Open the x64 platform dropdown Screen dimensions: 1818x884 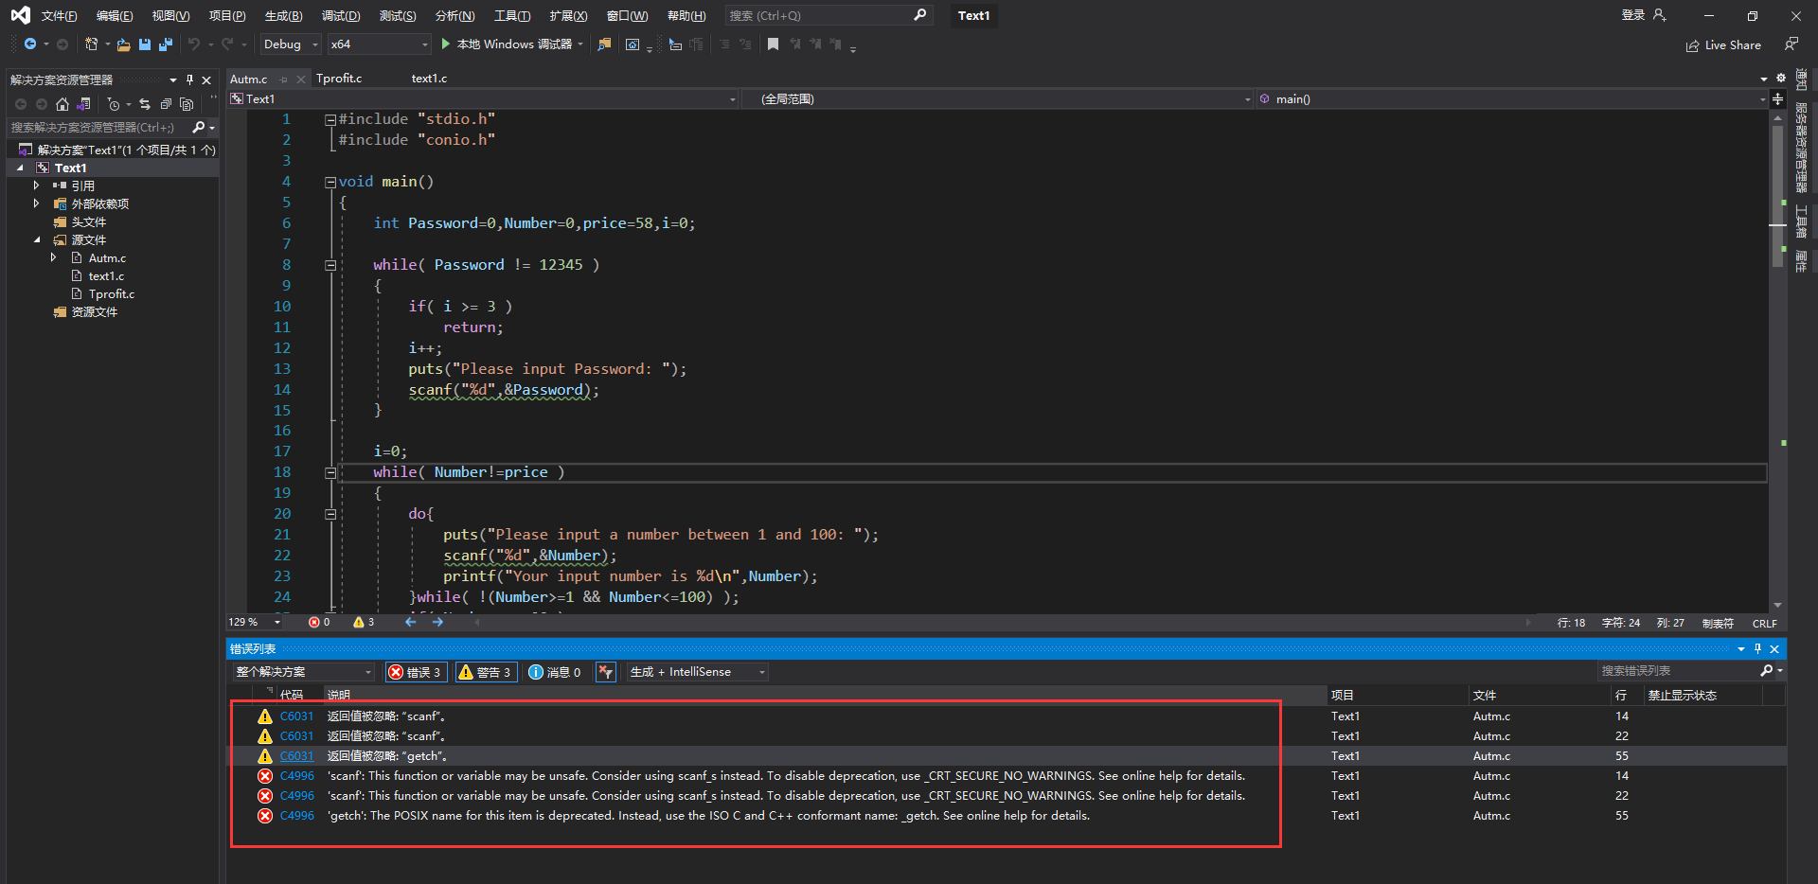379,44
